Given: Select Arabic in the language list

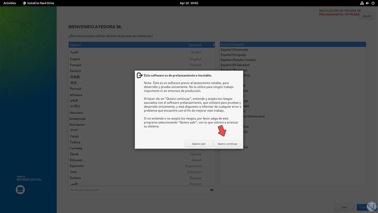Looking at the screenshot, I should pos(142,52).
